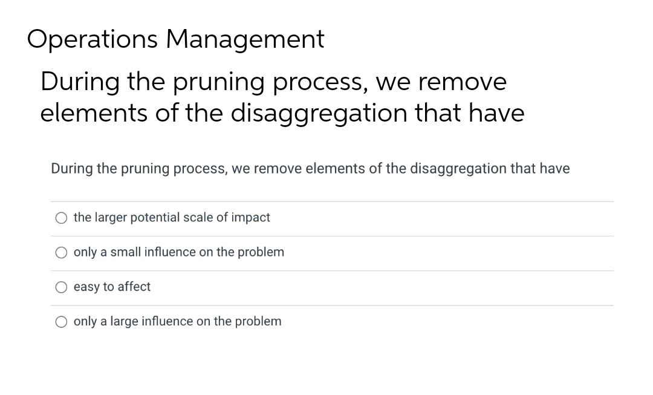Click the smaller repeated question text line

(x=310, y=169)
